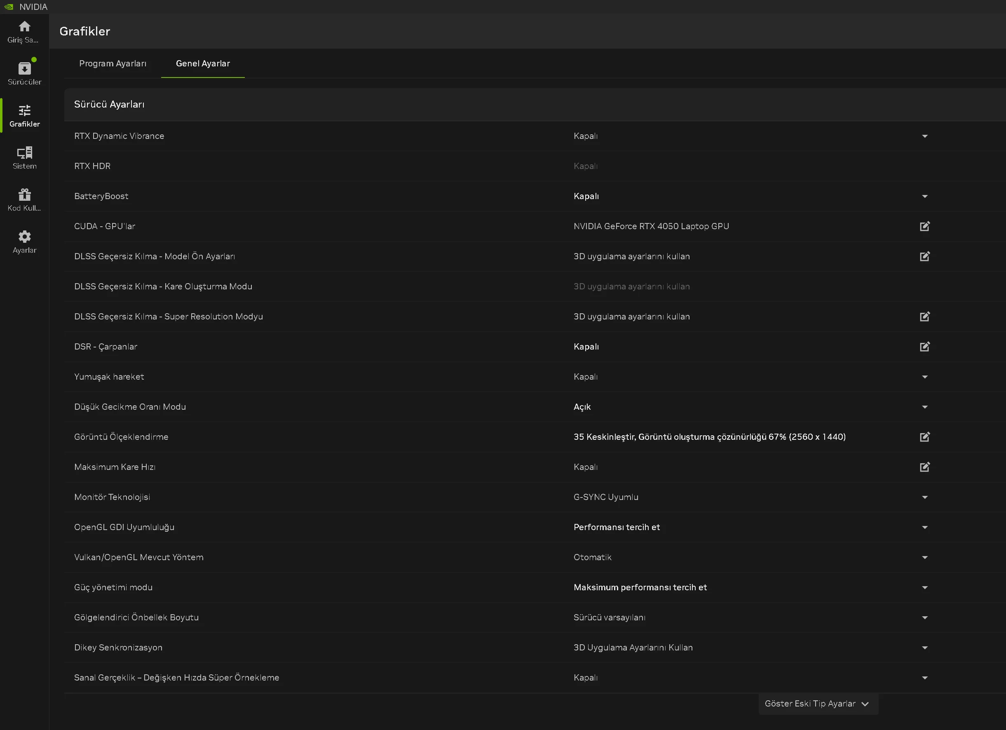Click the Monitör Teknolojisi G-SYNC Uyumlu value
This screenshot has width=1006, height=730.
coord(605,497)
